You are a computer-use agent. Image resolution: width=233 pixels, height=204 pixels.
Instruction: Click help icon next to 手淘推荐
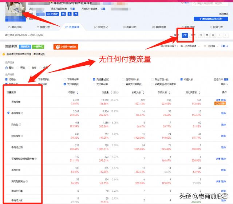click(x=22, y=113)
